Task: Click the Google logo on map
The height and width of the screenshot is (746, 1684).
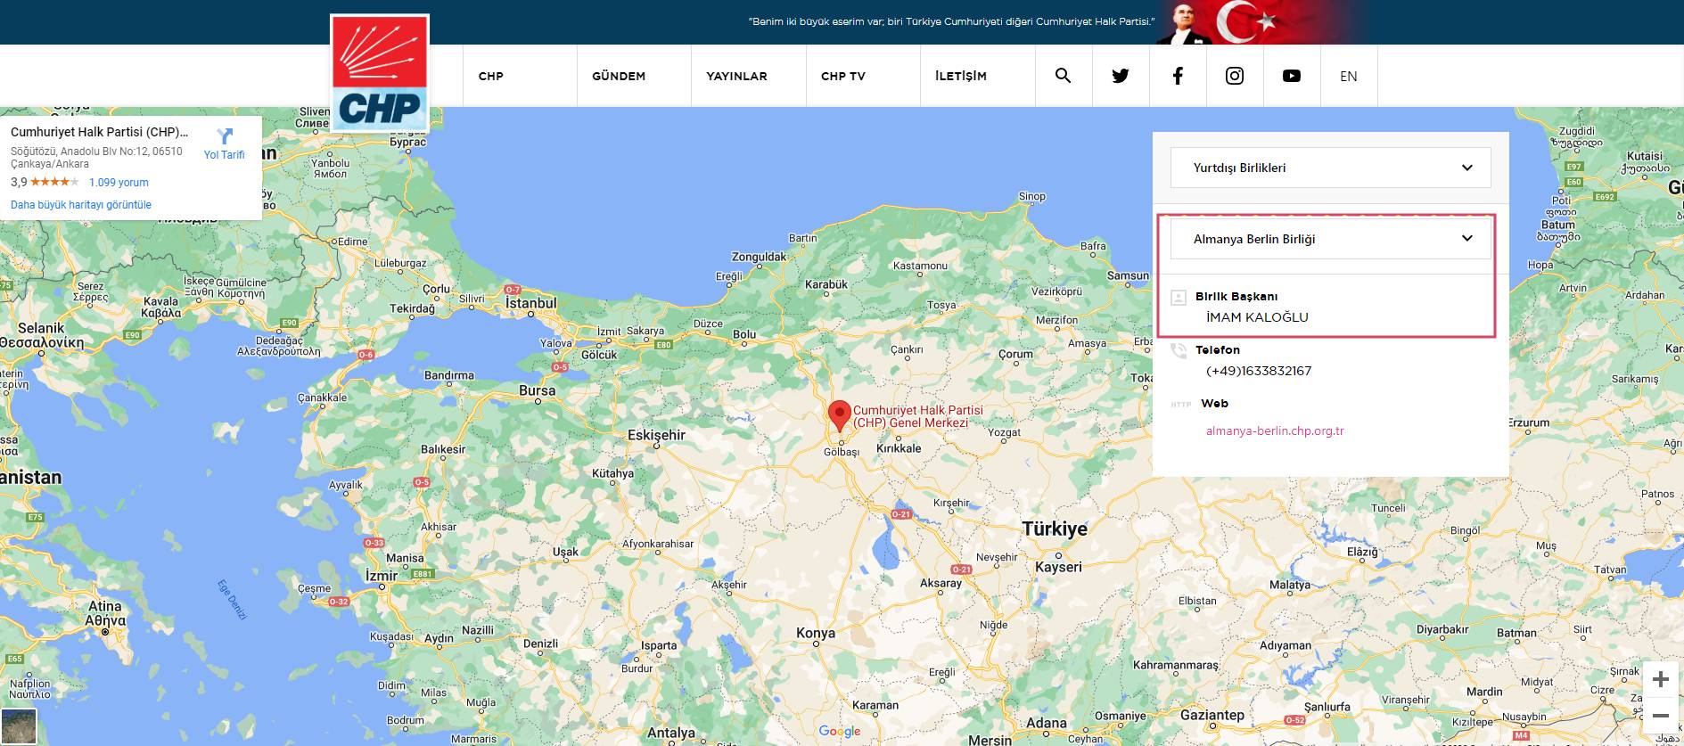Action: [840, 732]
